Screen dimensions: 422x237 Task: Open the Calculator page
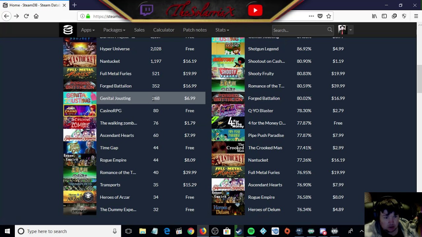tap(164, 30)
